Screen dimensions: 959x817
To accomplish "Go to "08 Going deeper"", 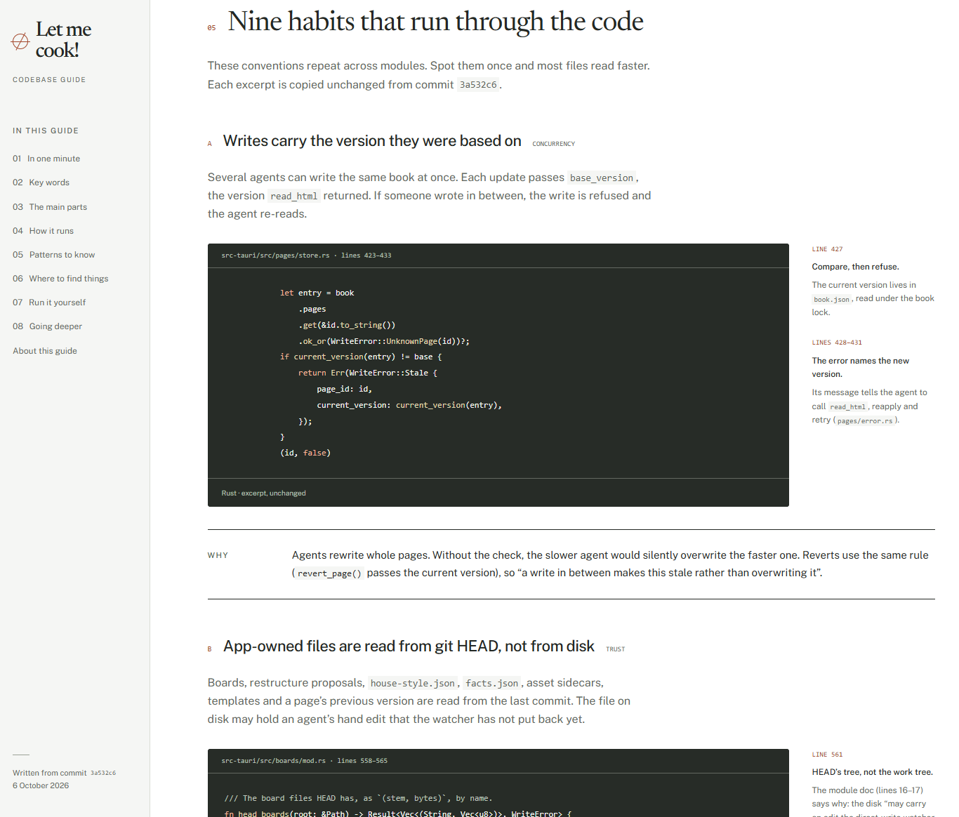I will coord(47,326).
